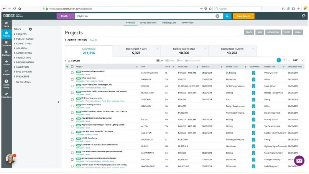Click Add More Filters link
The width and height of the screenshot is (309, 174).
pyautogui.click(x=23, y=82)
